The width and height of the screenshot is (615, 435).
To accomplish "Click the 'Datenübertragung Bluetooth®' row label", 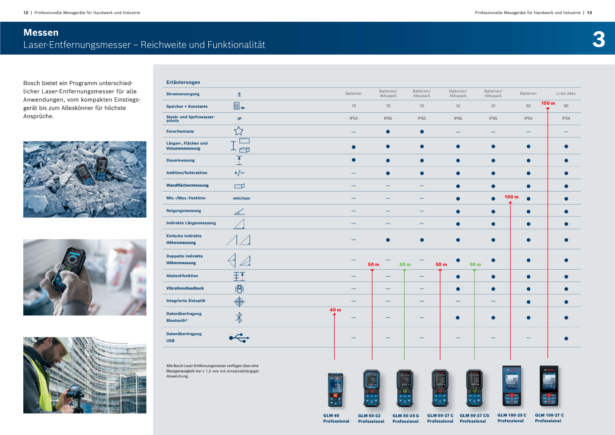I will (184, 317).
